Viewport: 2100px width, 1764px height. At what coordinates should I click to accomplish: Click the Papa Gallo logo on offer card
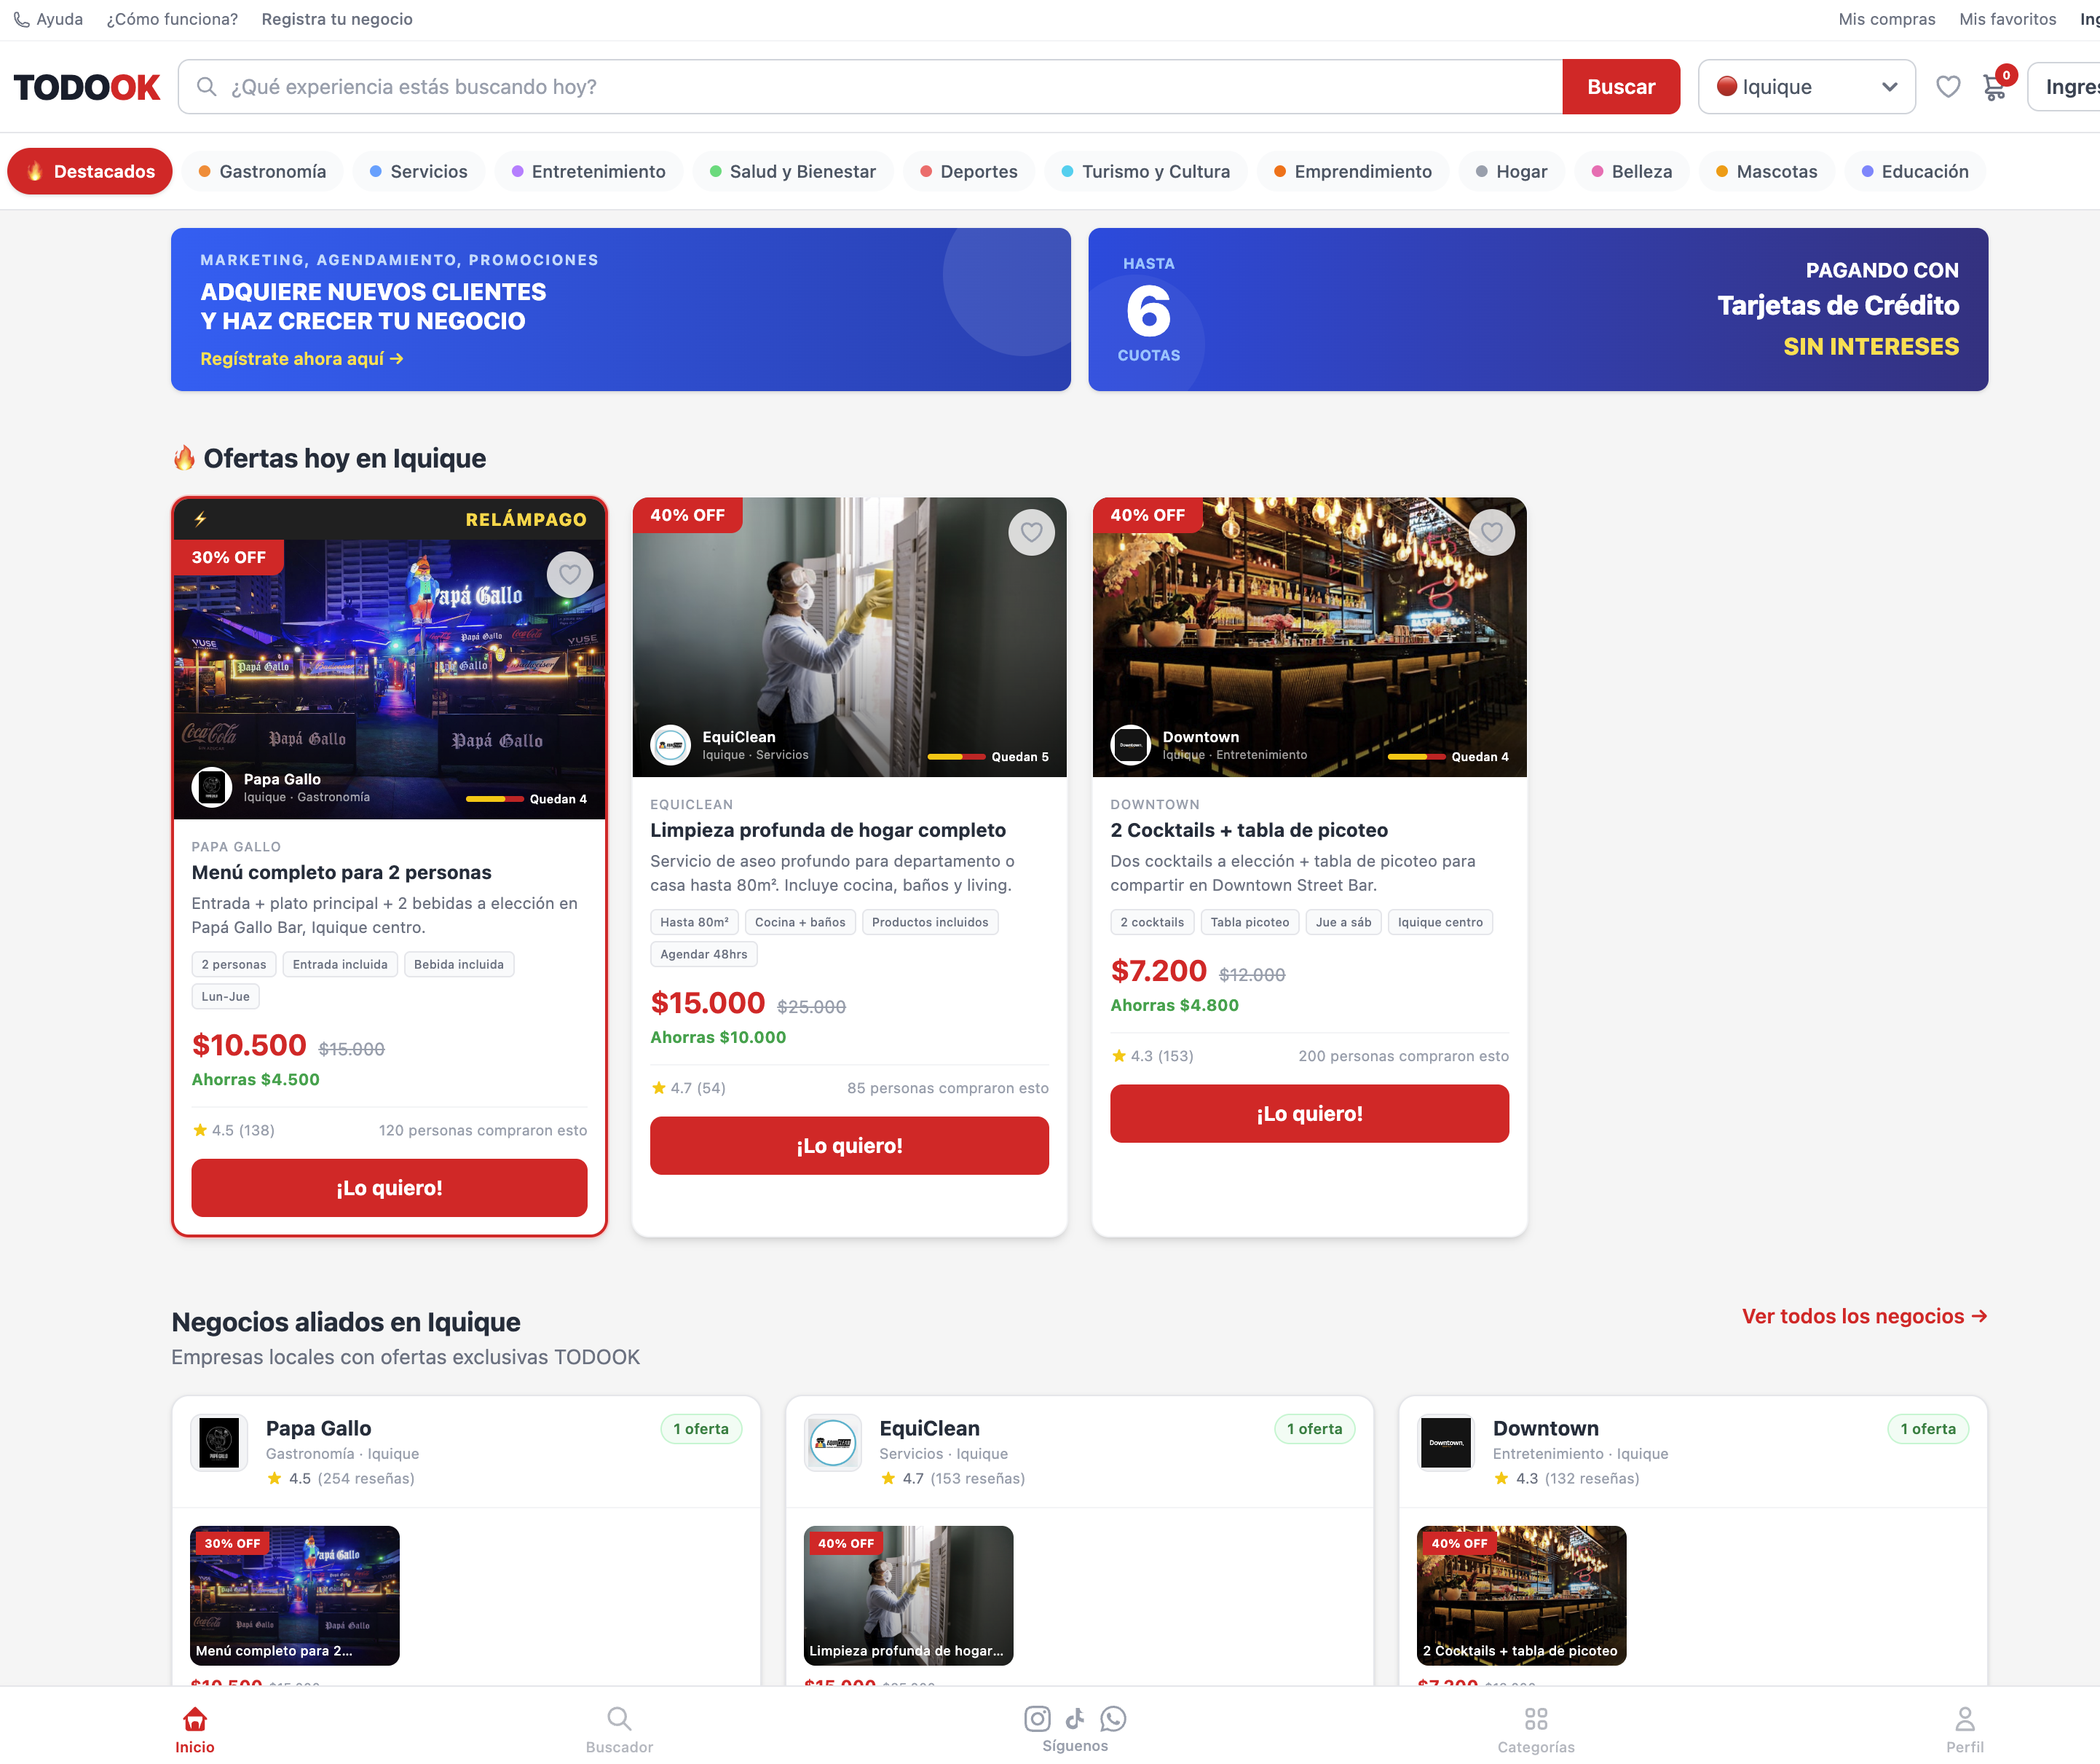click(212, 787)
